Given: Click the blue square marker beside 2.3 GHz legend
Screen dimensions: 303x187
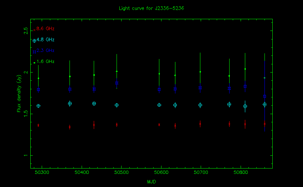Looking at the screenshot, I should tap(34, 52).
